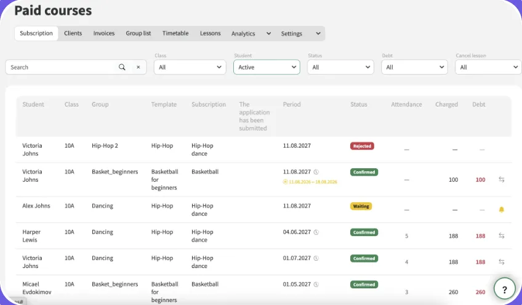Click the Student column header

[x=33, y=104]
